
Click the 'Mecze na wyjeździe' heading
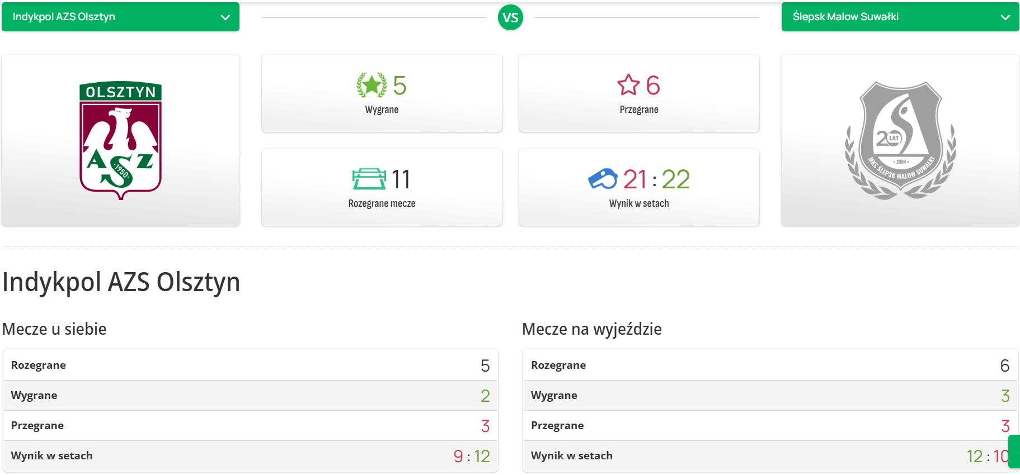pos(592,329)
